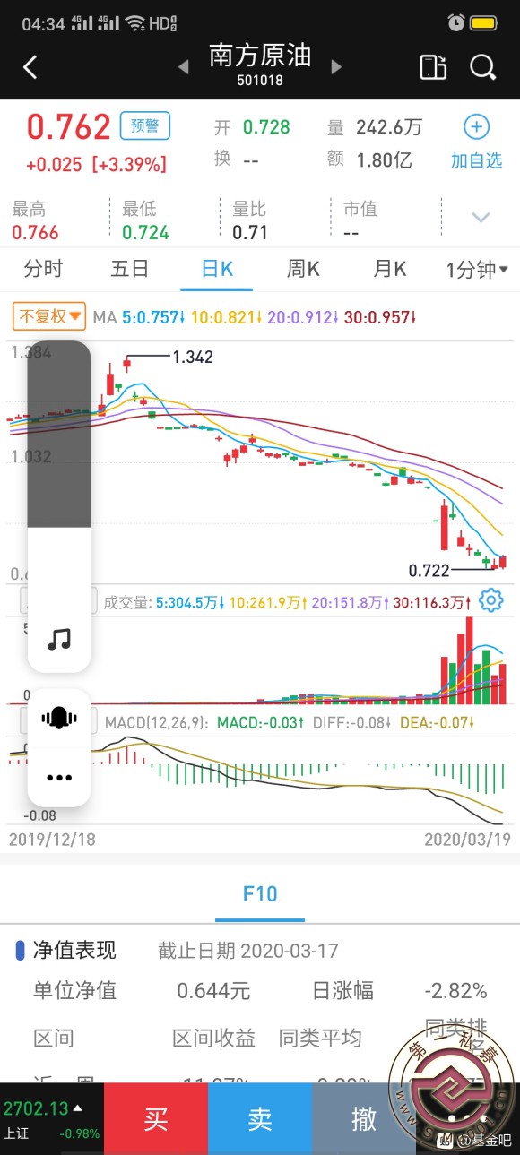Click the 1.342 high price label
Screen dimensions: 520x1155
tap(192, 358)
